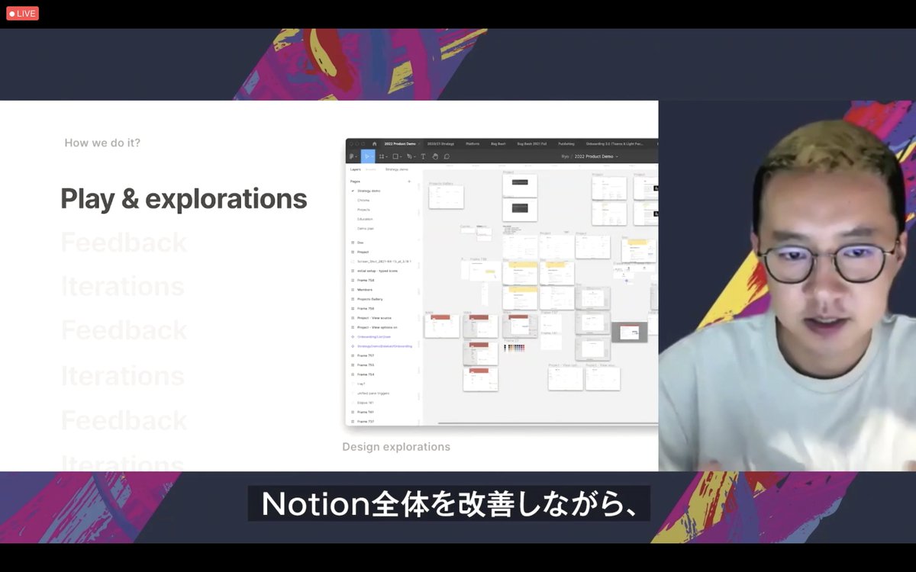
Task: Select the unified pane triggers layer
Action: 373,393
